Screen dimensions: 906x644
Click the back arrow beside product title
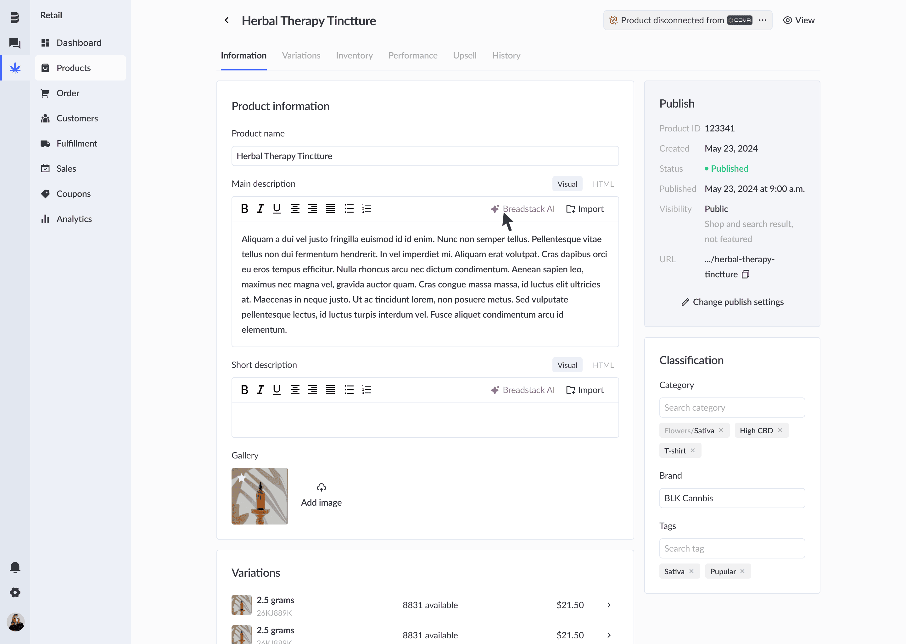[x=226, y=20]
